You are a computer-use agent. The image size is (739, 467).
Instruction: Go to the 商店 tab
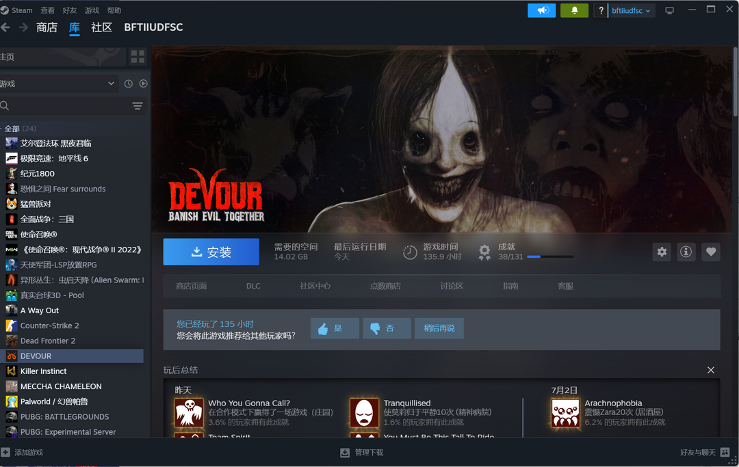(x=47, y=27)
